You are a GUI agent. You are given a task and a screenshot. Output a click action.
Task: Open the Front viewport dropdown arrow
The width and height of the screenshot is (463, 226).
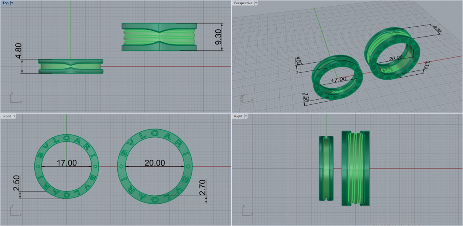pyautogui.click(x=14, y=116)
